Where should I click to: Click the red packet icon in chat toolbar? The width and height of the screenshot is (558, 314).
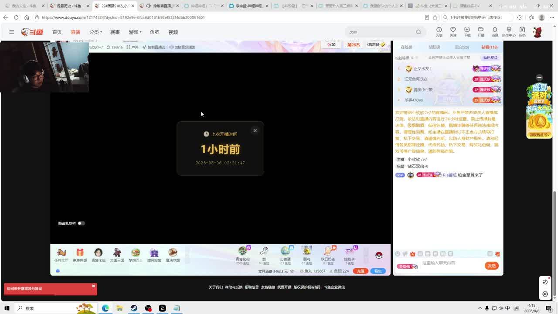(x=497, y=254)
